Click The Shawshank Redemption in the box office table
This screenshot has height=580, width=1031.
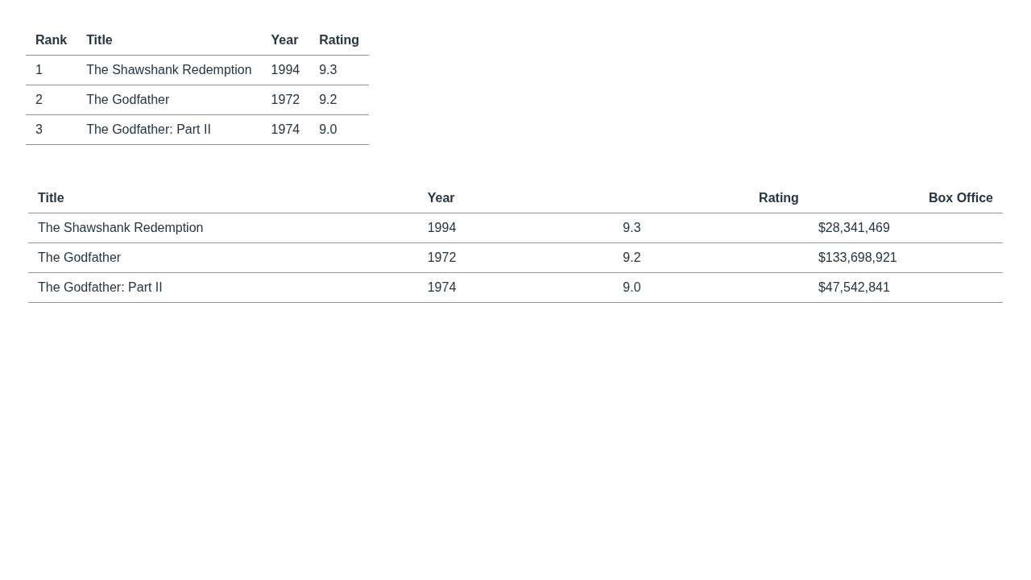(x=120, y=228)
